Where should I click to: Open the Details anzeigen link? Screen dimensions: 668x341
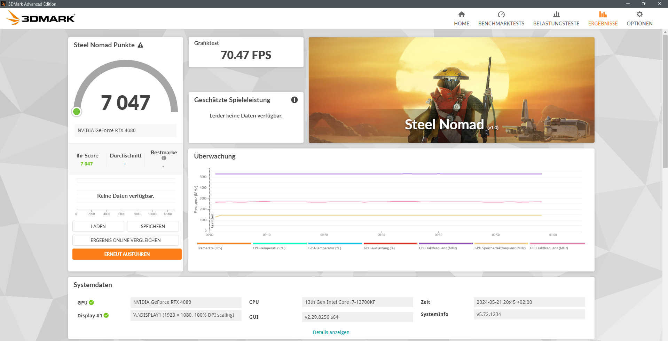coord(331,332)
